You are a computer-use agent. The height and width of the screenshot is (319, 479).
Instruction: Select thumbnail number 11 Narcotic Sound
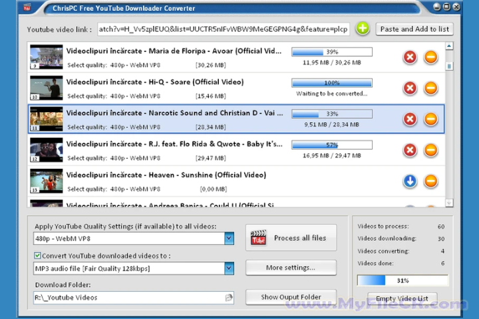47,119
